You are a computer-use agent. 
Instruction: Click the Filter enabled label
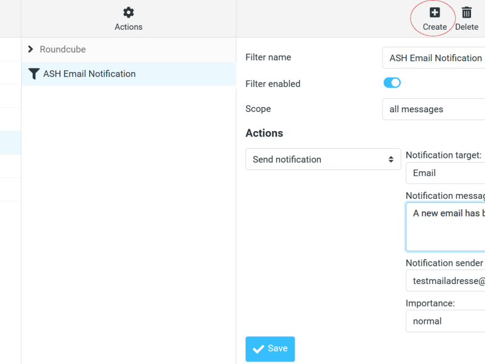[273, 84]
